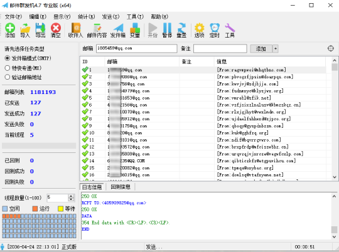Click the 邮箱列表 count 1181193

point(43,92)
